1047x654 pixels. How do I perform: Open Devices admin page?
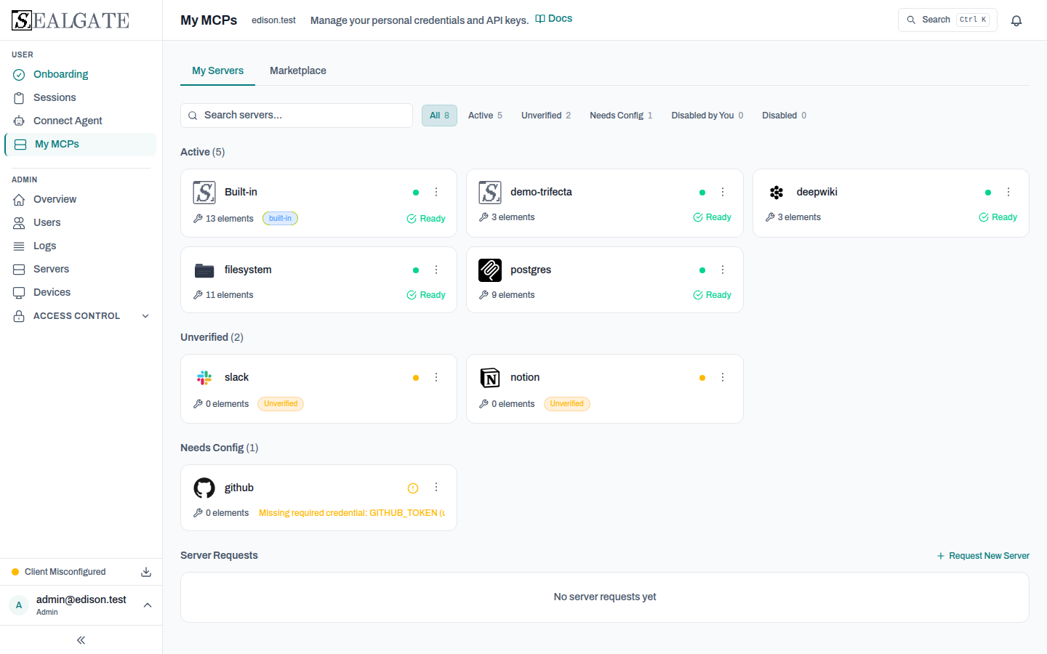(81, 292)
